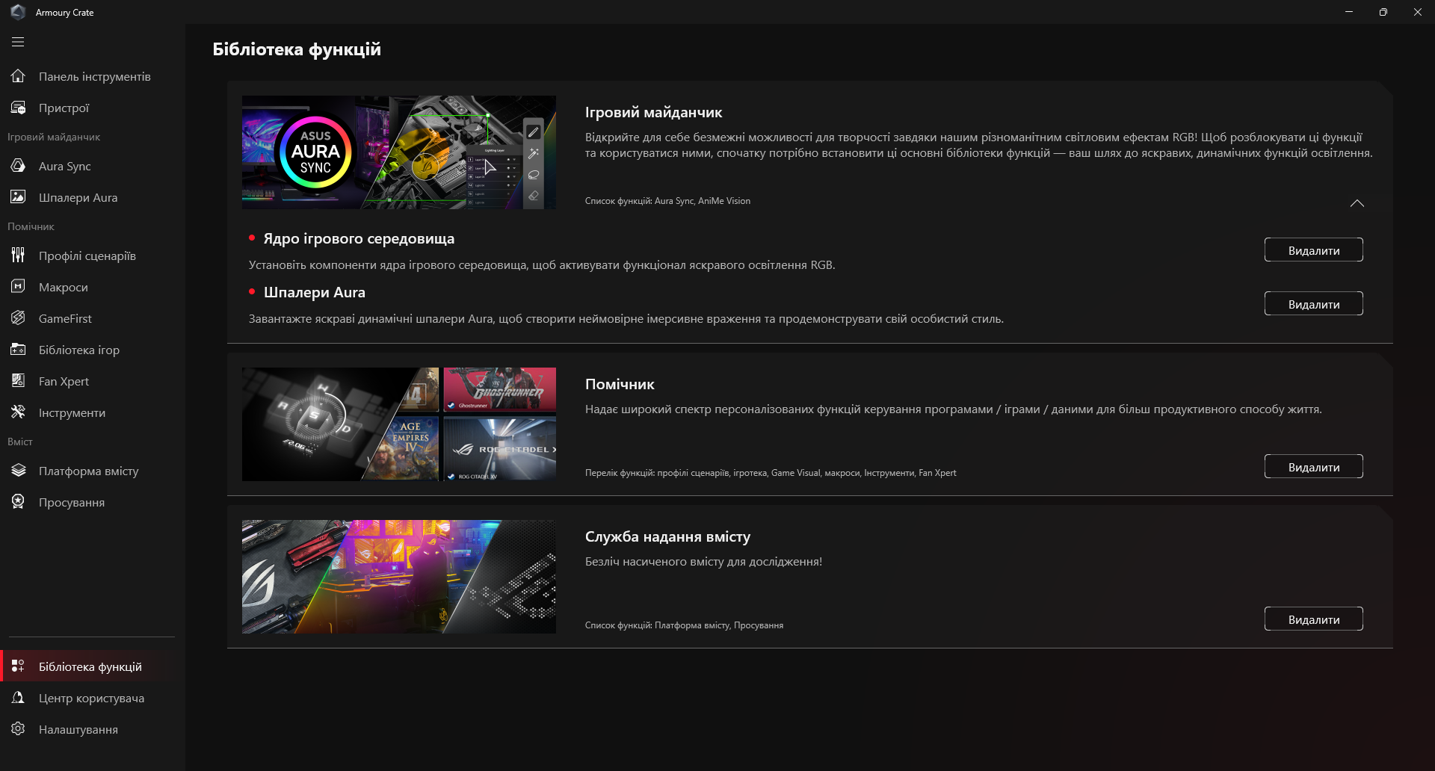Select GameFirst in sidebar

[x=93, y=318]
